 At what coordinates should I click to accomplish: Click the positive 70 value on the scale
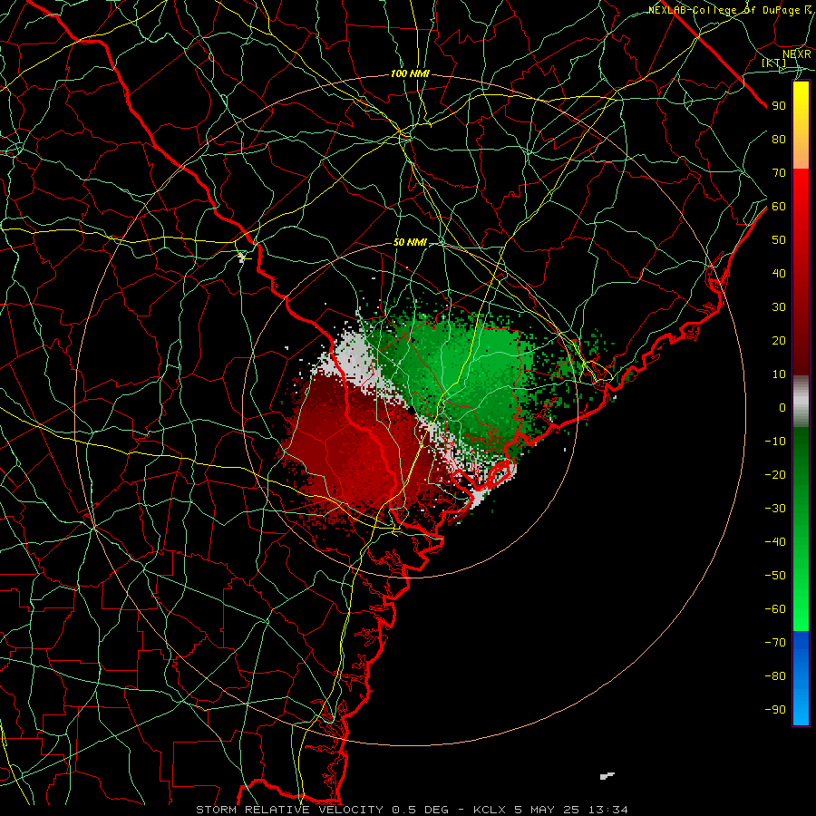[779, 173]
